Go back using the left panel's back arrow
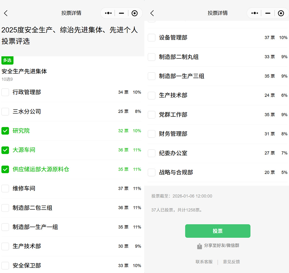 (6, 13)
